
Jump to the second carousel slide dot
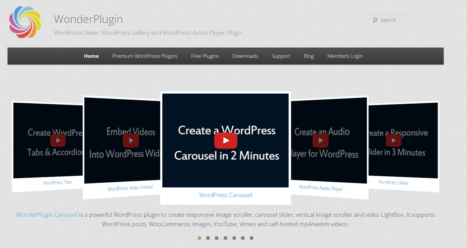(x=208, y=238)
